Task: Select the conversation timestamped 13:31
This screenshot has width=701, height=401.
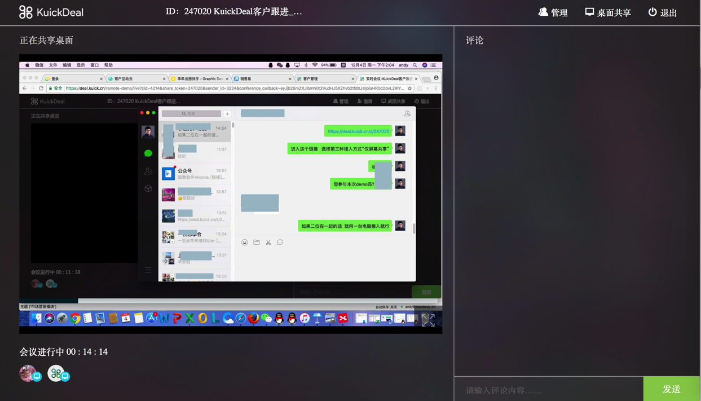Action: tap(195, 258)
